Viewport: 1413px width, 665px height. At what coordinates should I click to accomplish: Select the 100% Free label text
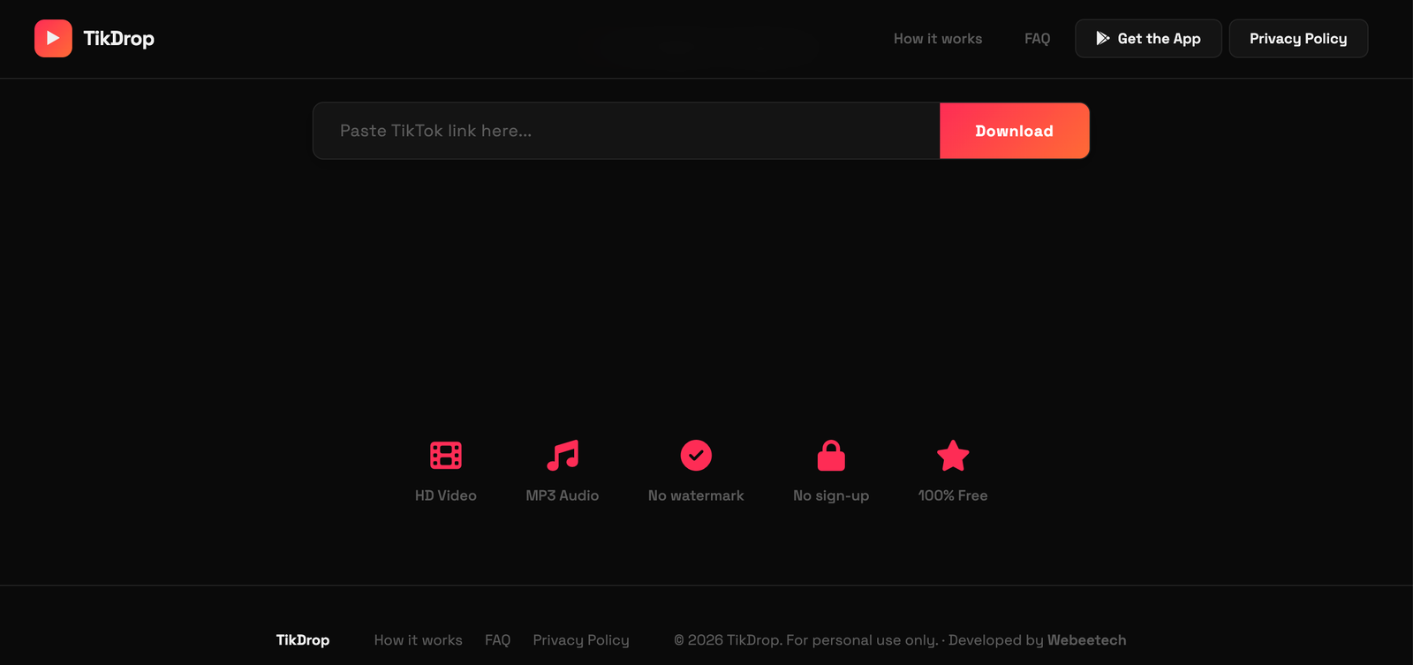(x=953, y=495)
